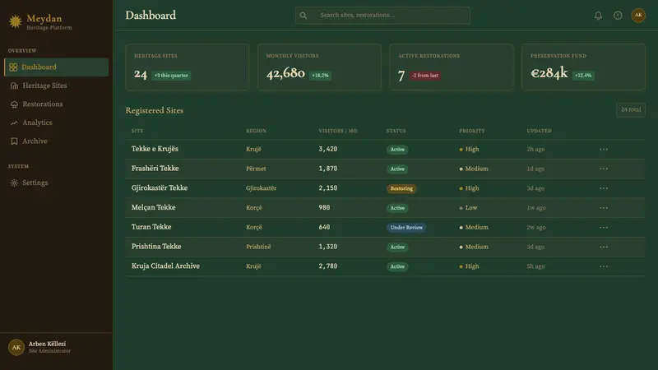The width and height of the screenshot is (658, 370).
Task: Click Prishtinë region link
Action: pos(258,247)
